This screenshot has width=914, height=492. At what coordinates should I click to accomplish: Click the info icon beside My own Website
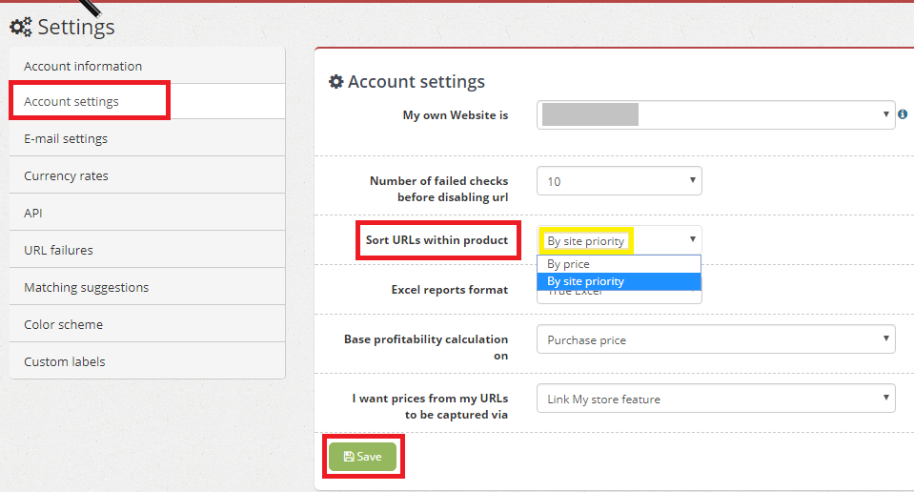[x=903, y=114]
